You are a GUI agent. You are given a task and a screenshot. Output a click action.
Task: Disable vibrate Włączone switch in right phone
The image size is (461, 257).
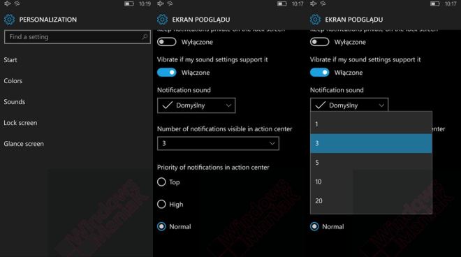click(320, 73)
